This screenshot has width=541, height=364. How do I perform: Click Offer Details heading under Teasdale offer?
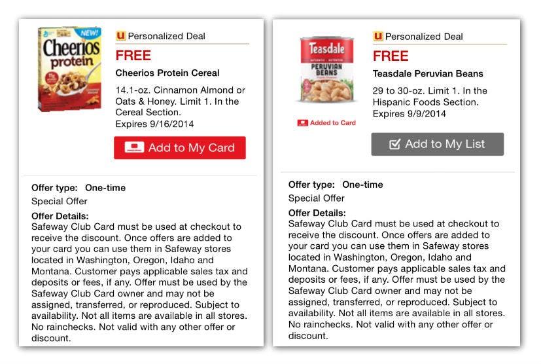(317, 213)
